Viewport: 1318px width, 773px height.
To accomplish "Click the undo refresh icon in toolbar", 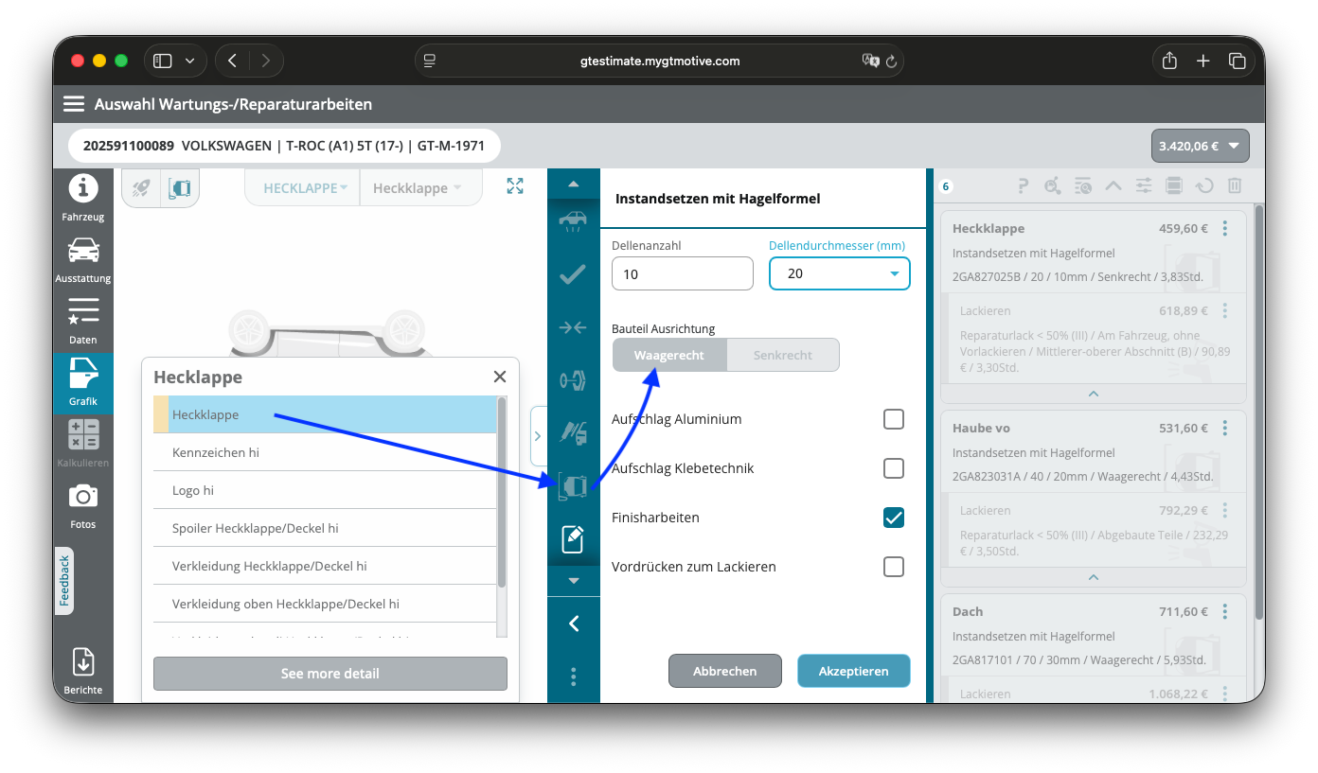I will pos(1204,186).
